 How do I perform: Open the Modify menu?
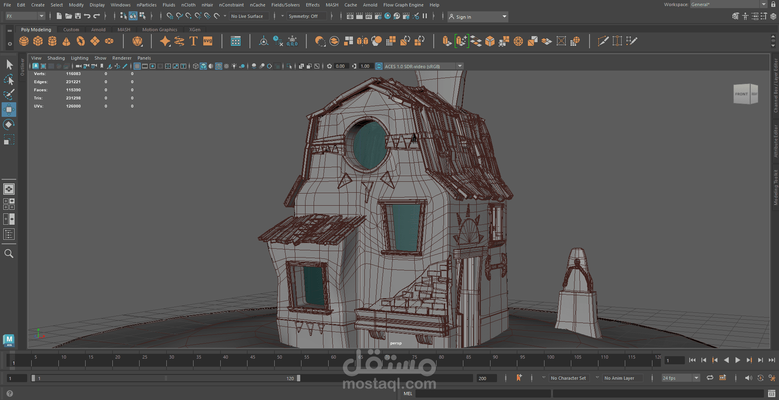(76, 5)
